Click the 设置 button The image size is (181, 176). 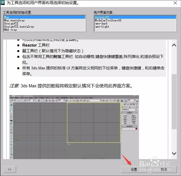click(134, 170)
